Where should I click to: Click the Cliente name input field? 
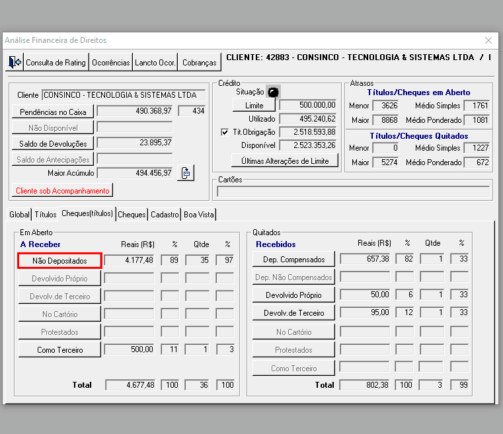point(124,95)
